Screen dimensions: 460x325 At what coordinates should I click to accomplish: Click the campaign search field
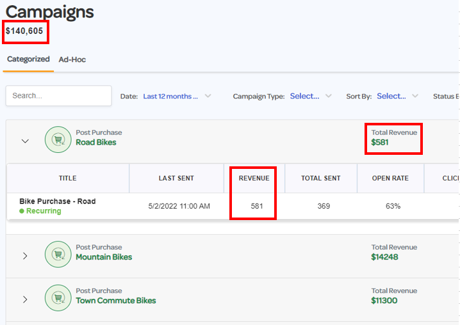pyautogui.click(x=58, y=96)
